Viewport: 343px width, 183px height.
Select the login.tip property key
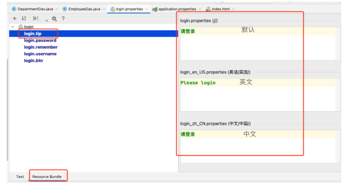(32, 34)
